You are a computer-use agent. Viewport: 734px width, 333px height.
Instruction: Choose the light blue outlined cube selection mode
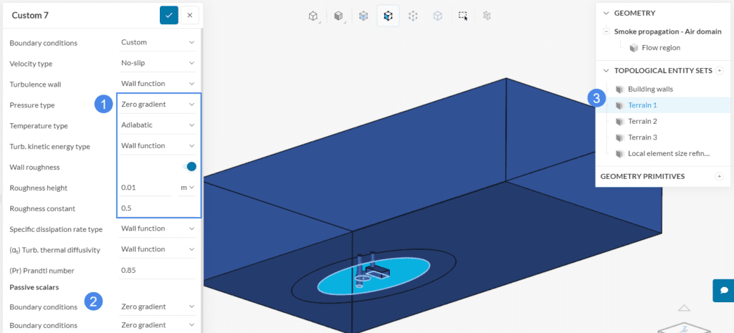438,16
